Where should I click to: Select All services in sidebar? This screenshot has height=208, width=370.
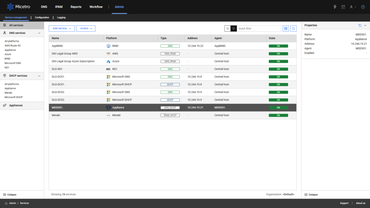point(22,25)
